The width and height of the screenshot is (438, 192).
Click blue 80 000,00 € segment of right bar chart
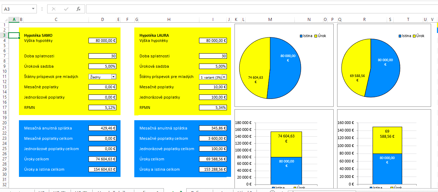387,169
